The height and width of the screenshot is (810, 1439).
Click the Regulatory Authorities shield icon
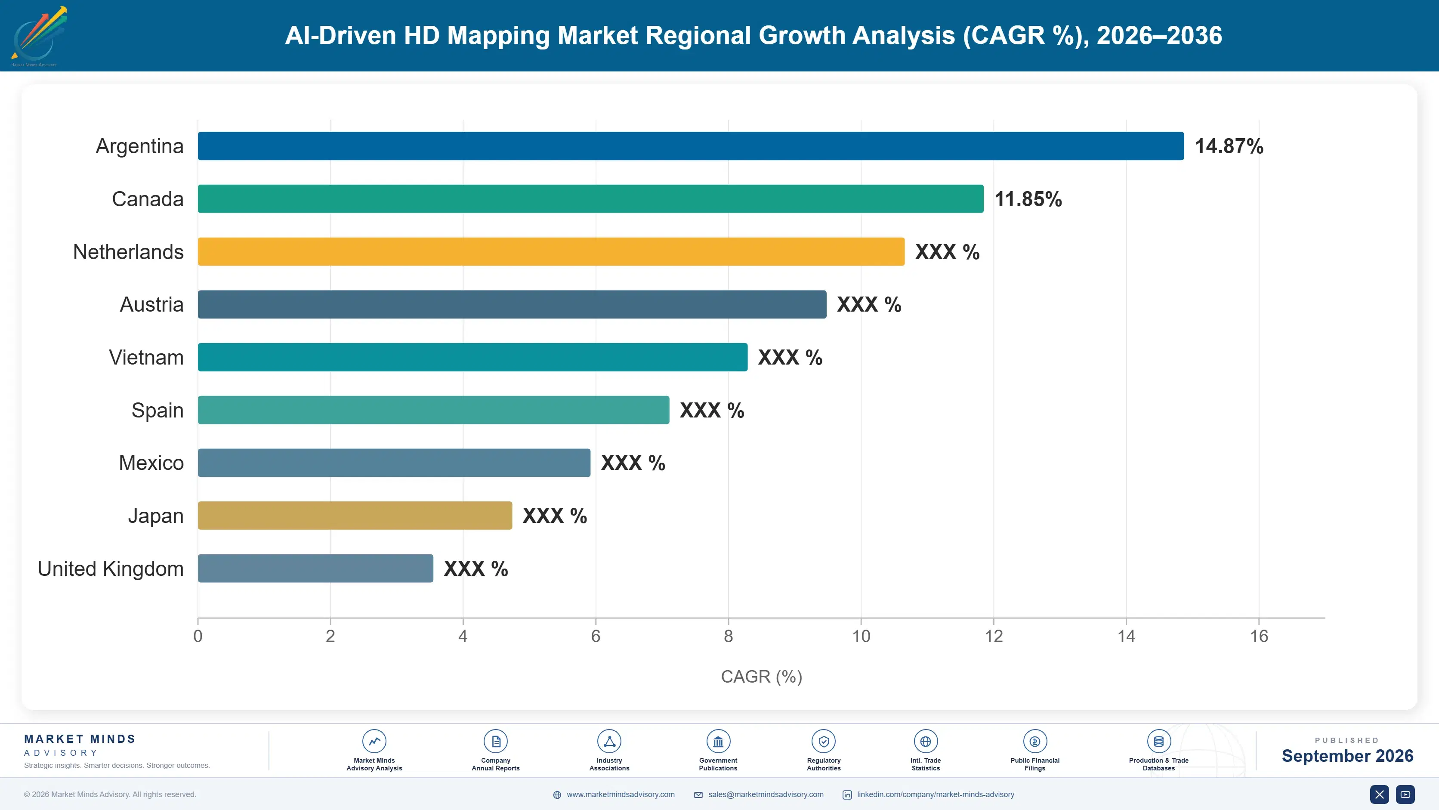823,741
